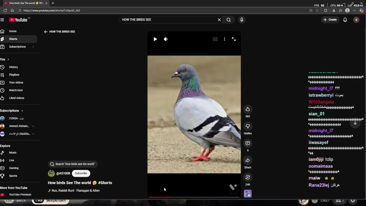The width and height of the screenshot is (366, 206).
Task: Open Music under Explore
Action: coord(18,152)
